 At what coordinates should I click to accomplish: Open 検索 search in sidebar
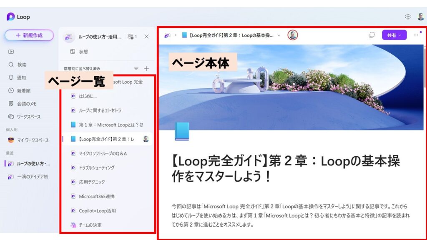[x=22, y=65]
